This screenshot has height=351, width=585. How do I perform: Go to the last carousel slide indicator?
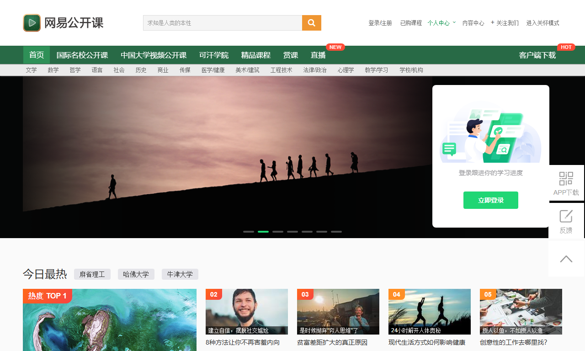pos(336,232)
